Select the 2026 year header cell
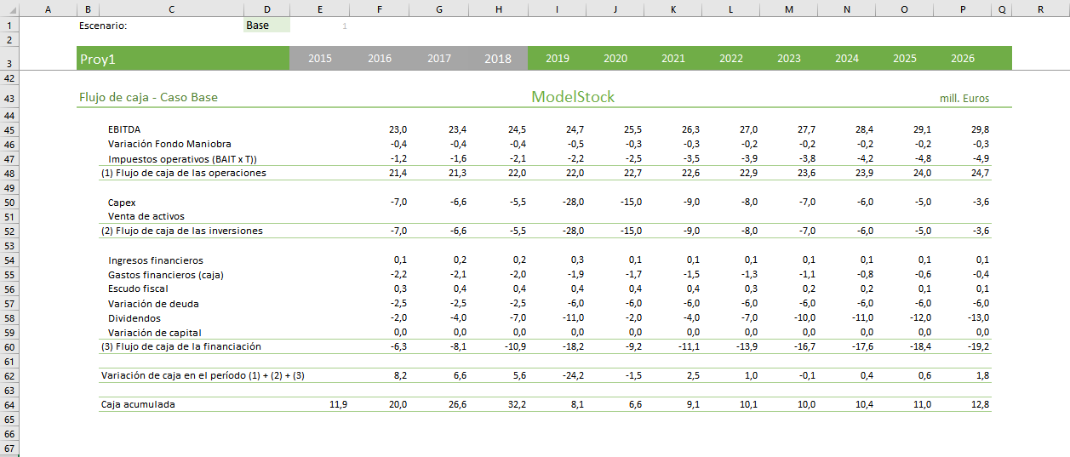 [963, 59]
